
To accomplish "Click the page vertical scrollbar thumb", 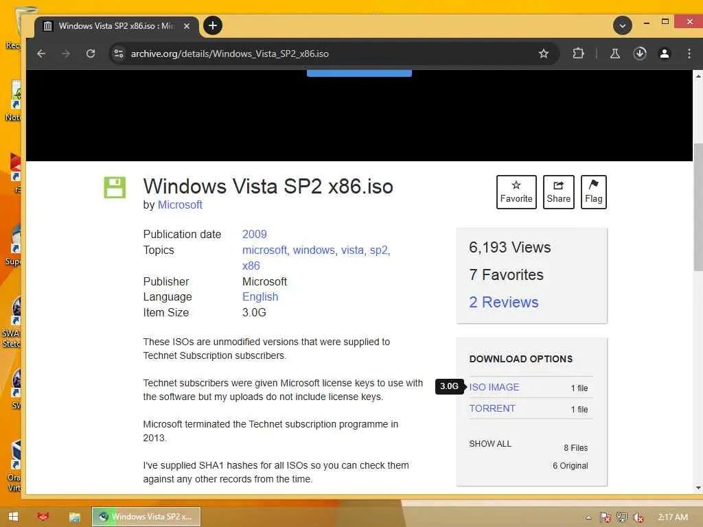I will click(698, 207).
